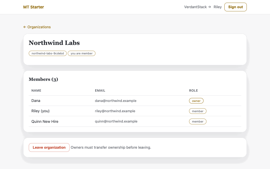Select the Riley (you) name cell

pyautogui.click(x=40, y=111)
